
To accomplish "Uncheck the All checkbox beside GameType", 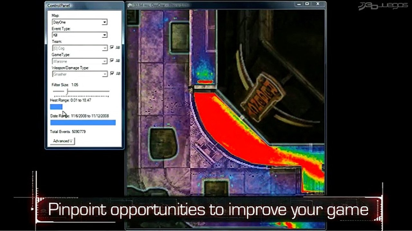I will (112, 60).
